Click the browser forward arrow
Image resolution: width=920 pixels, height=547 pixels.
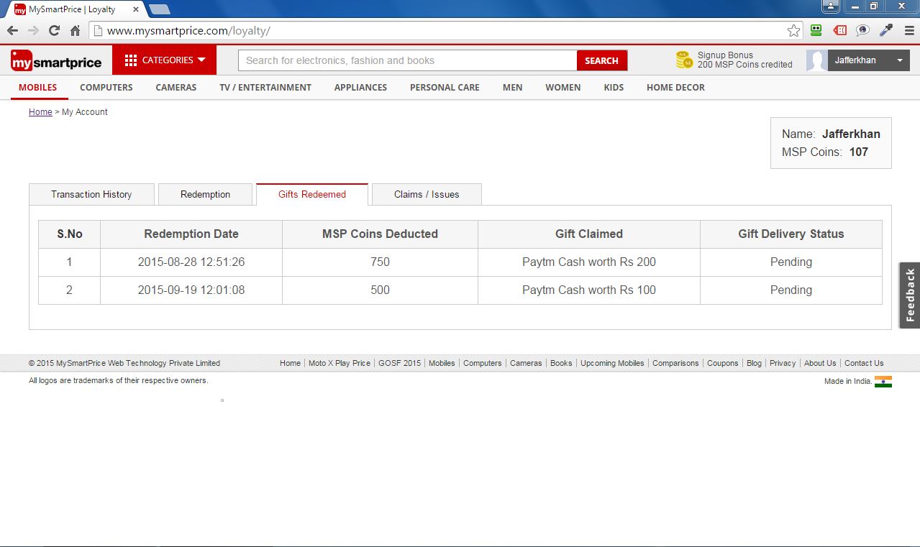click(33, 30)
